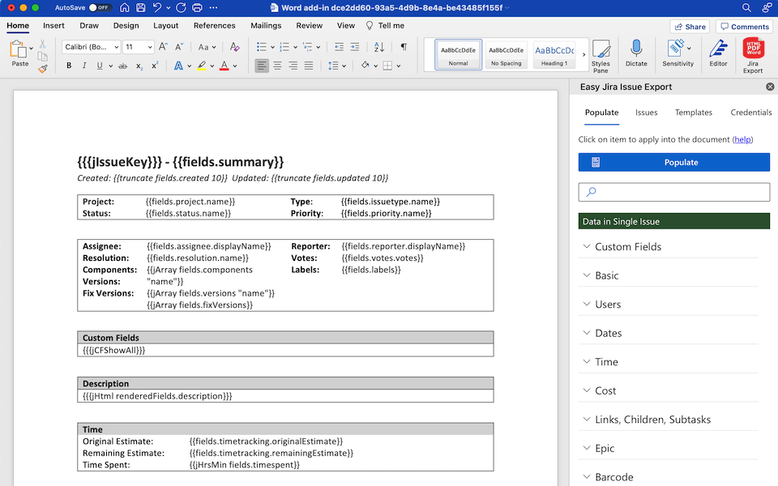This screenshot has height=486, width=778.
Task: Open the Comments button
Action: pos(744,26)
